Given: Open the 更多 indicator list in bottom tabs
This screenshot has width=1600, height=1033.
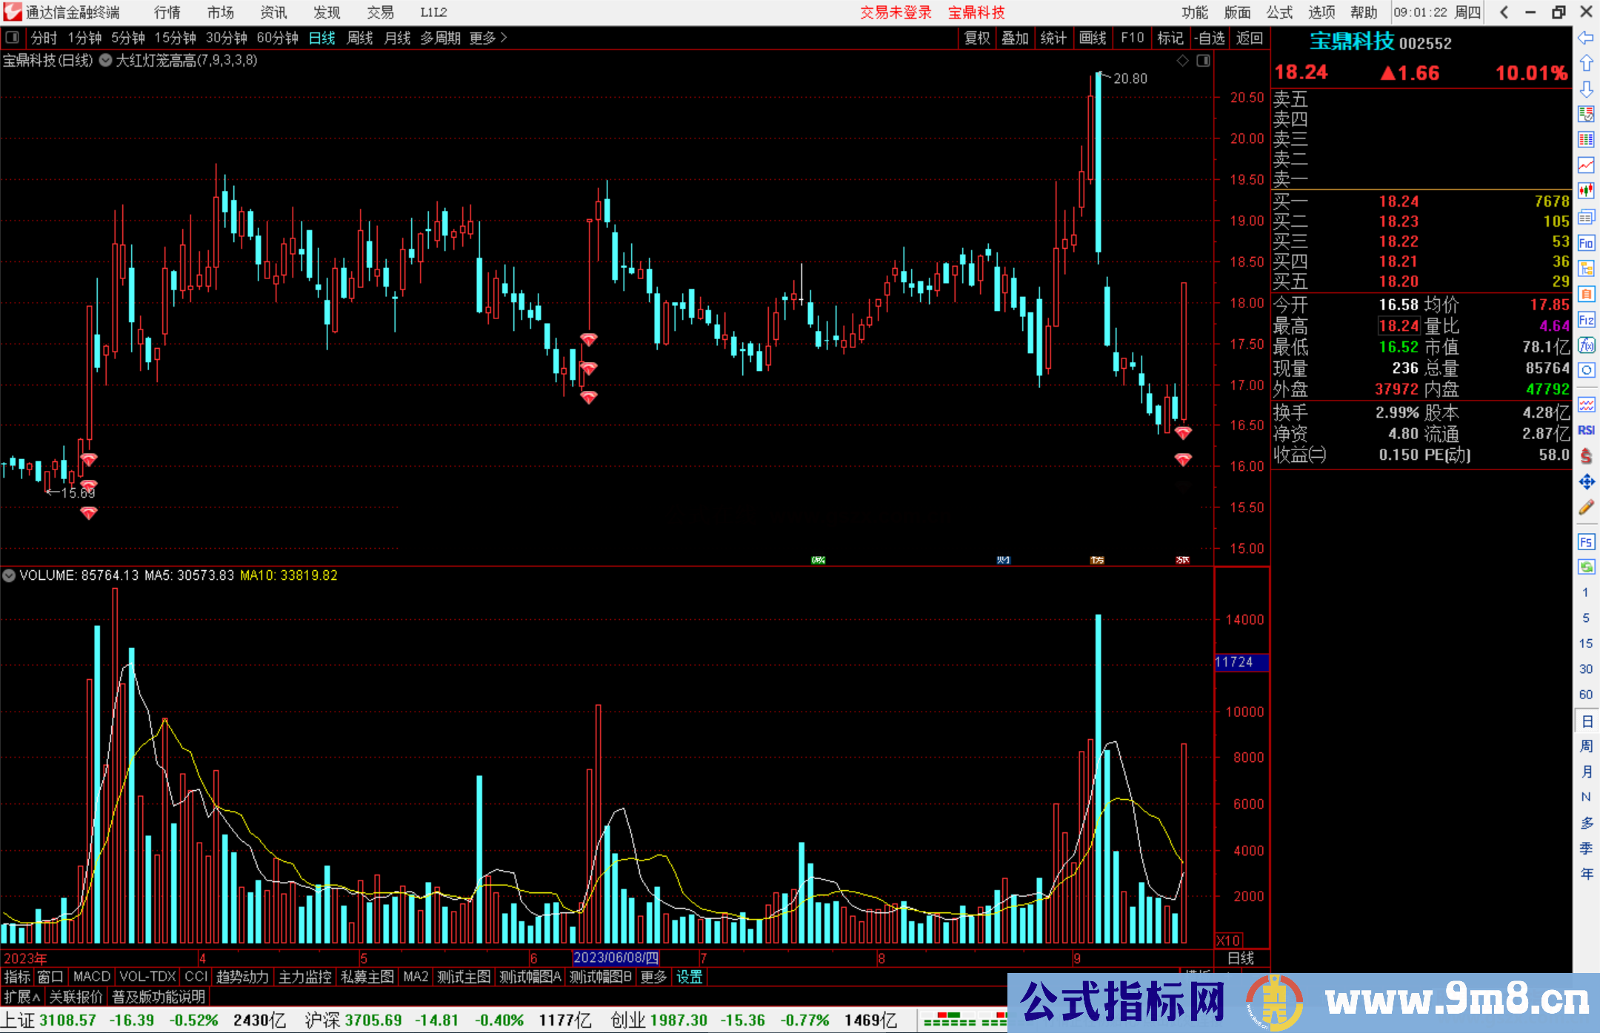Looking at the screenshot, I should (653, 977).
